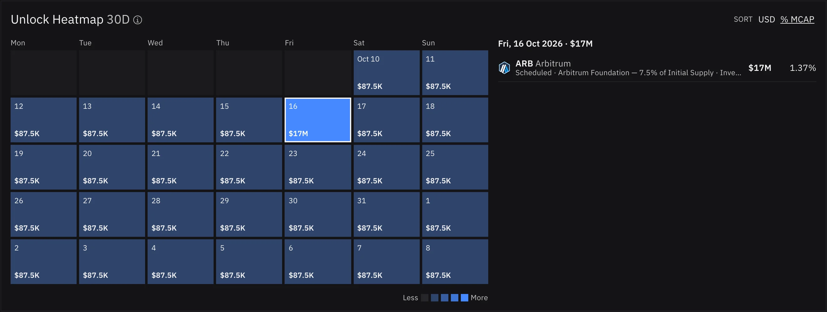Viewport: 827px width, 312px height.
Task: Click the darkest legend swatch beside Less
Action: pyautogui.click(x=425, y=298)
